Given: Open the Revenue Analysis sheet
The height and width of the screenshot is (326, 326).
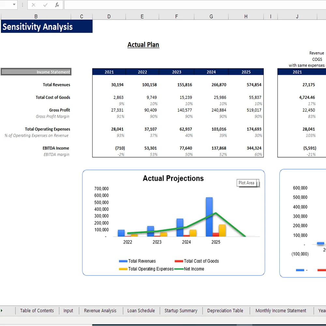Looking at the screenshot, I should click(x=100, y=310).
